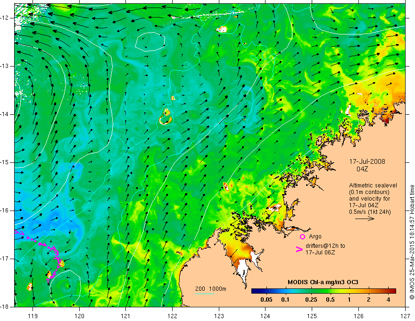The height and width of the screenshot is (321, 415).
Task: Click the latitude label -14
Action: (x=5, y=114)
